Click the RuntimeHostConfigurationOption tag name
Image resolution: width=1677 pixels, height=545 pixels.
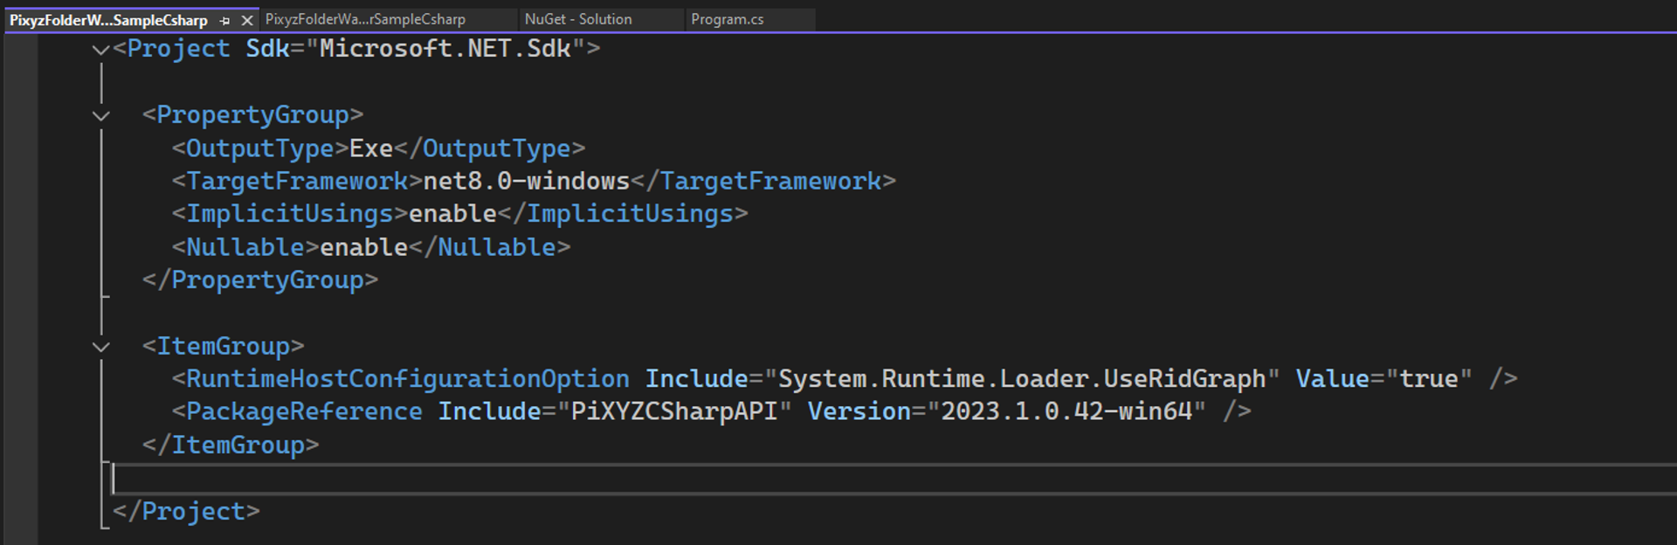tap(407, 379)
